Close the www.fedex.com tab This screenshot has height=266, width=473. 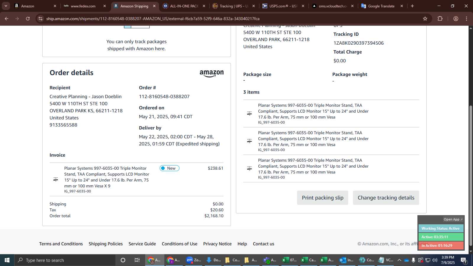[x=105, y=6]
